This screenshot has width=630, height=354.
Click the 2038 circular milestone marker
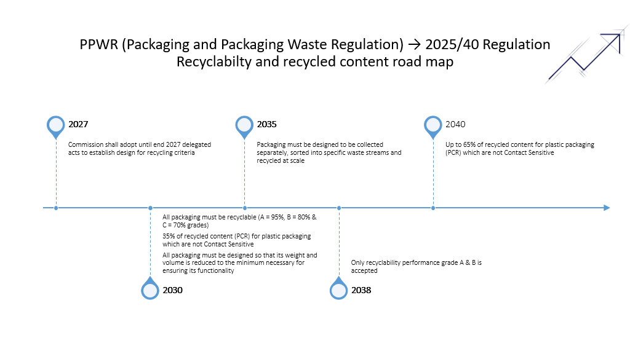(339, 289)
